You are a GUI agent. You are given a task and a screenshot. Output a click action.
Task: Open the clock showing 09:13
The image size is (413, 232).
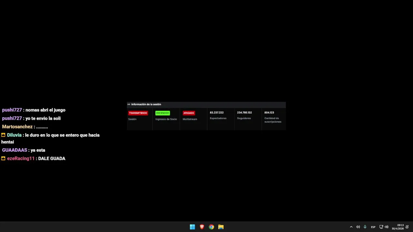coord(398,227)
